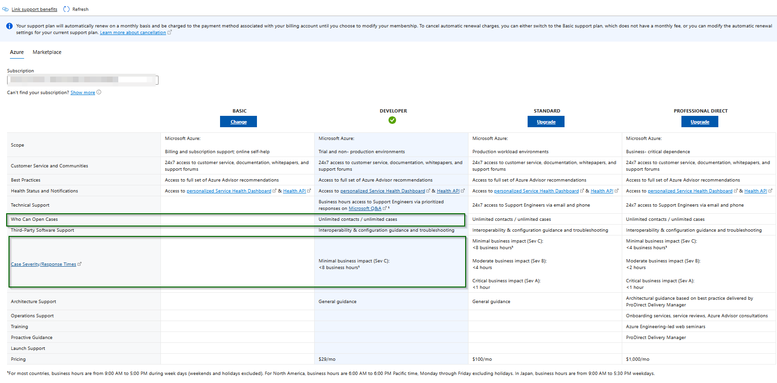Screen dimensions: 777x383
Task: Open the Microsoft Q&A link
Action: point(365,209)
